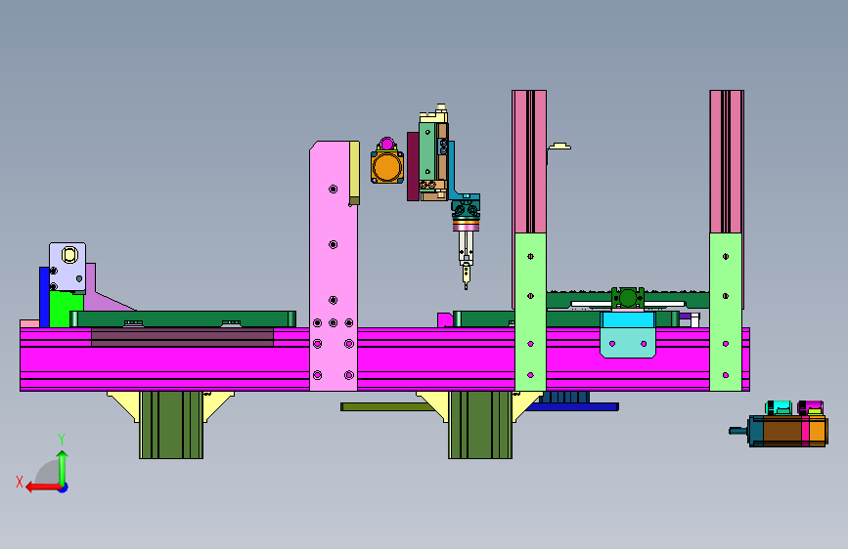Click the red X axis arrow of triad
Image resolution: width=848 pixels, height=549 pixels.
click(43, 487)
